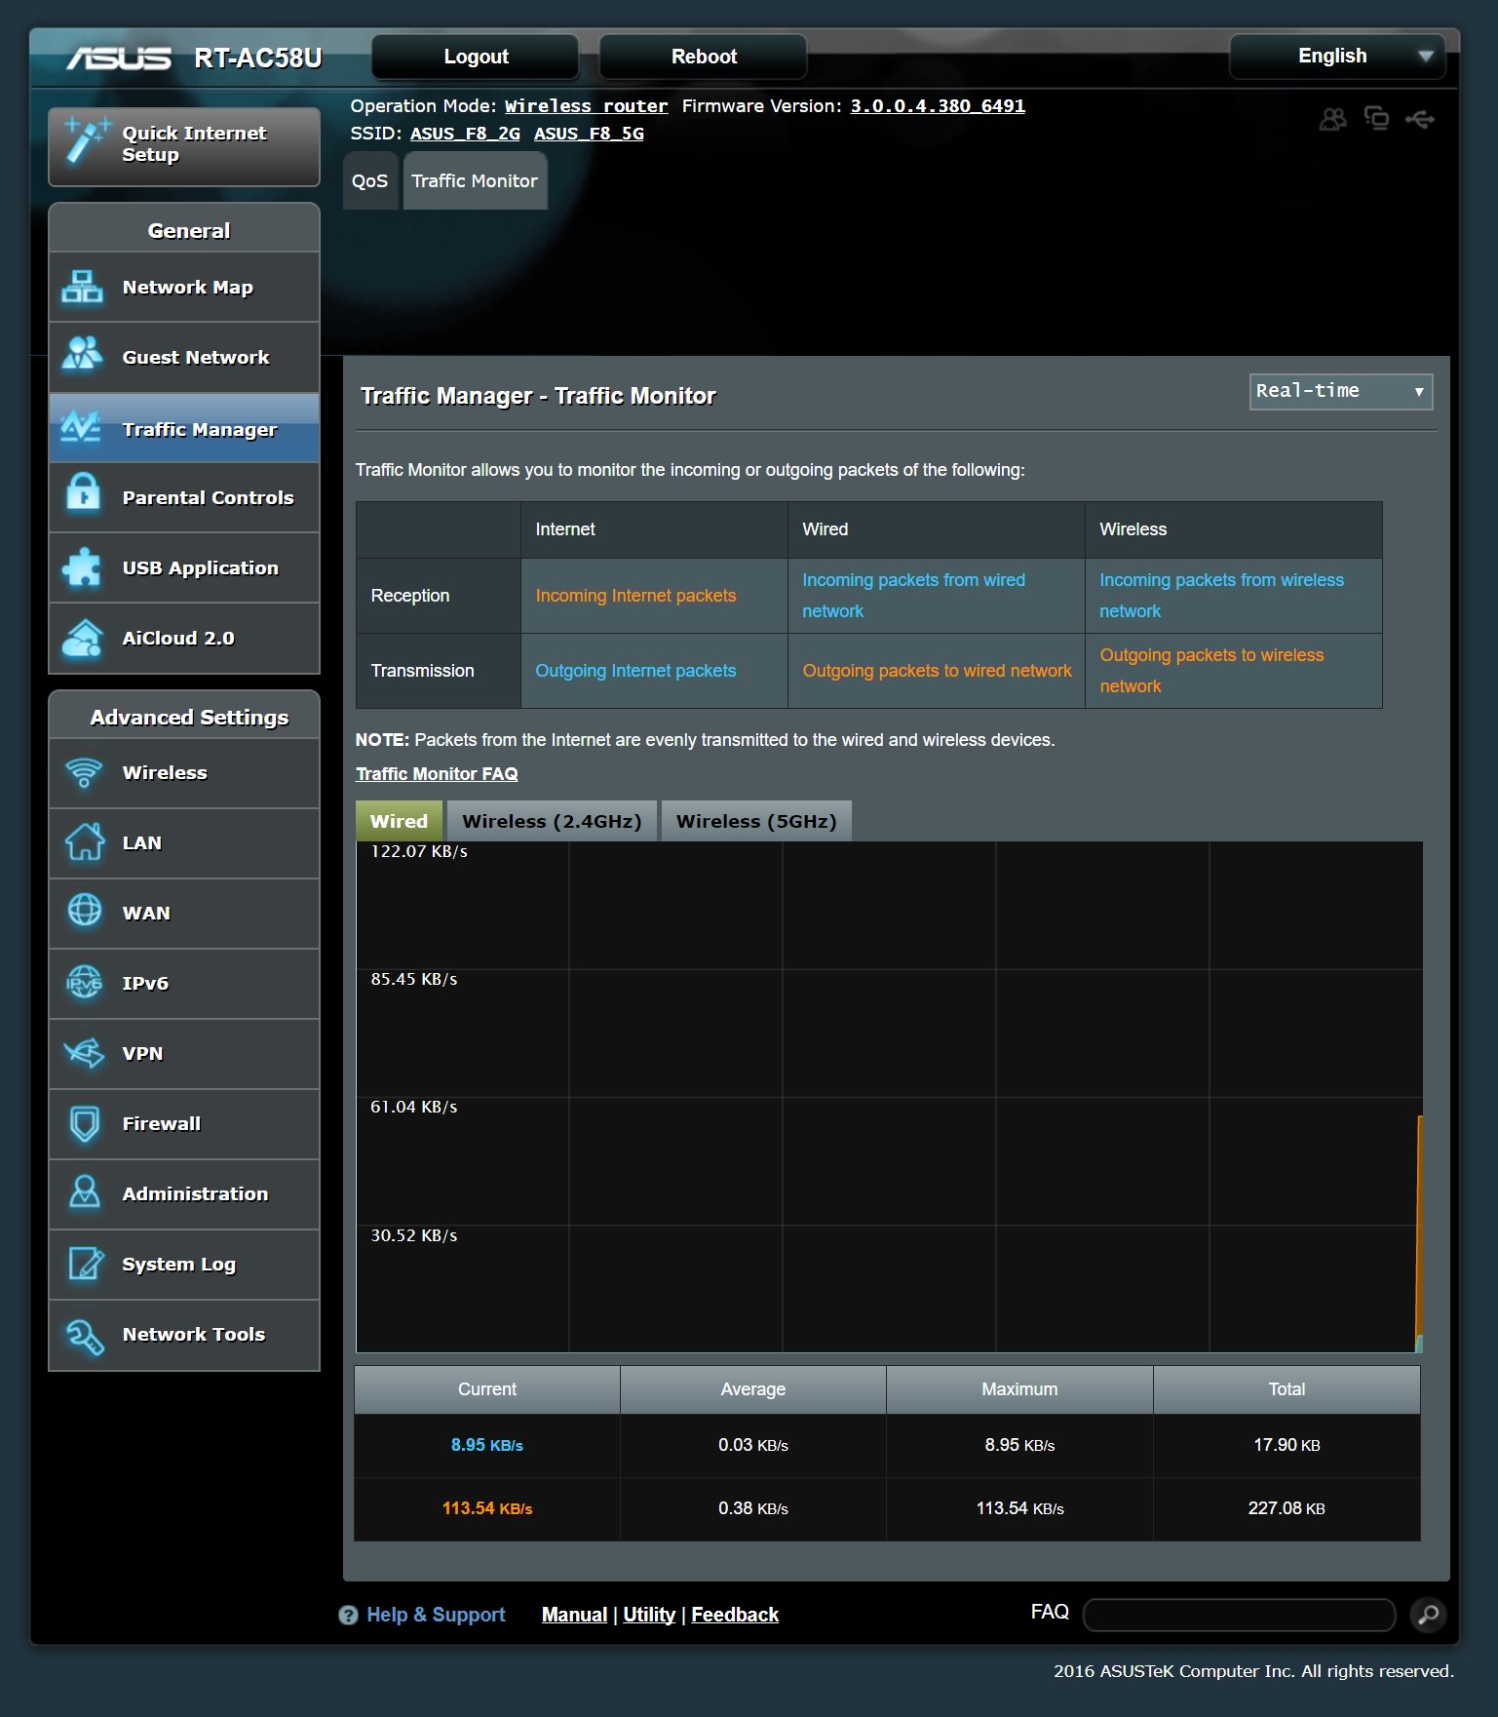Click the System Log notepad icon
1498x1717 pixels.
pos(86,1264)
